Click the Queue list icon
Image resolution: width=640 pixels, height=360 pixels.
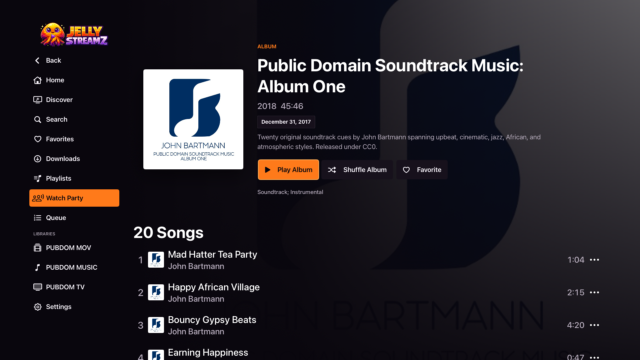(38, 218)
